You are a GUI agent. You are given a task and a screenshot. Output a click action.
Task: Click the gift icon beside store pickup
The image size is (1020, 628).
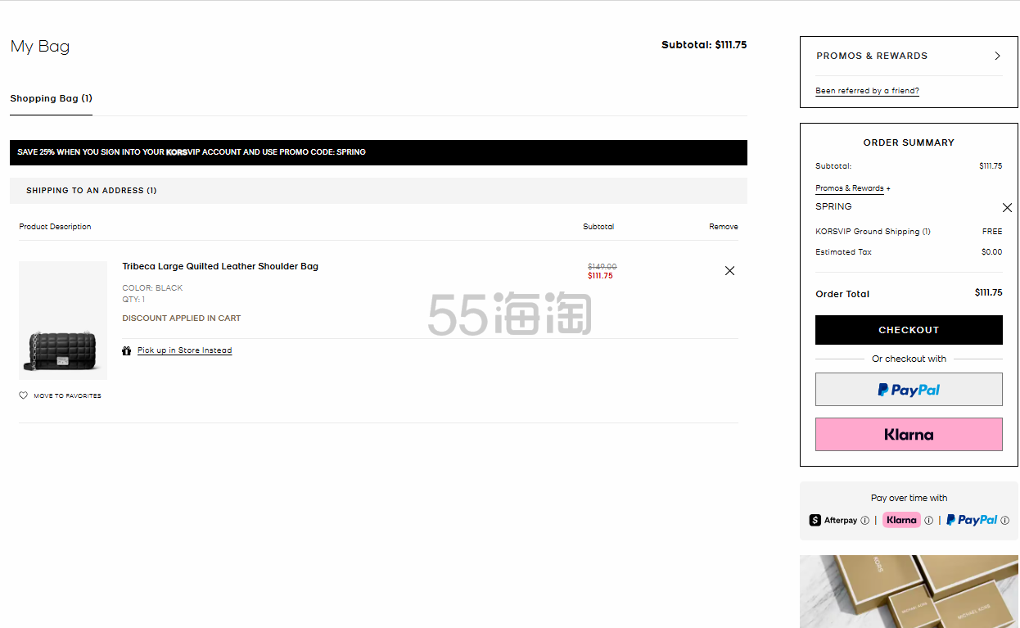pyautogui.click(x=127, y=350)
